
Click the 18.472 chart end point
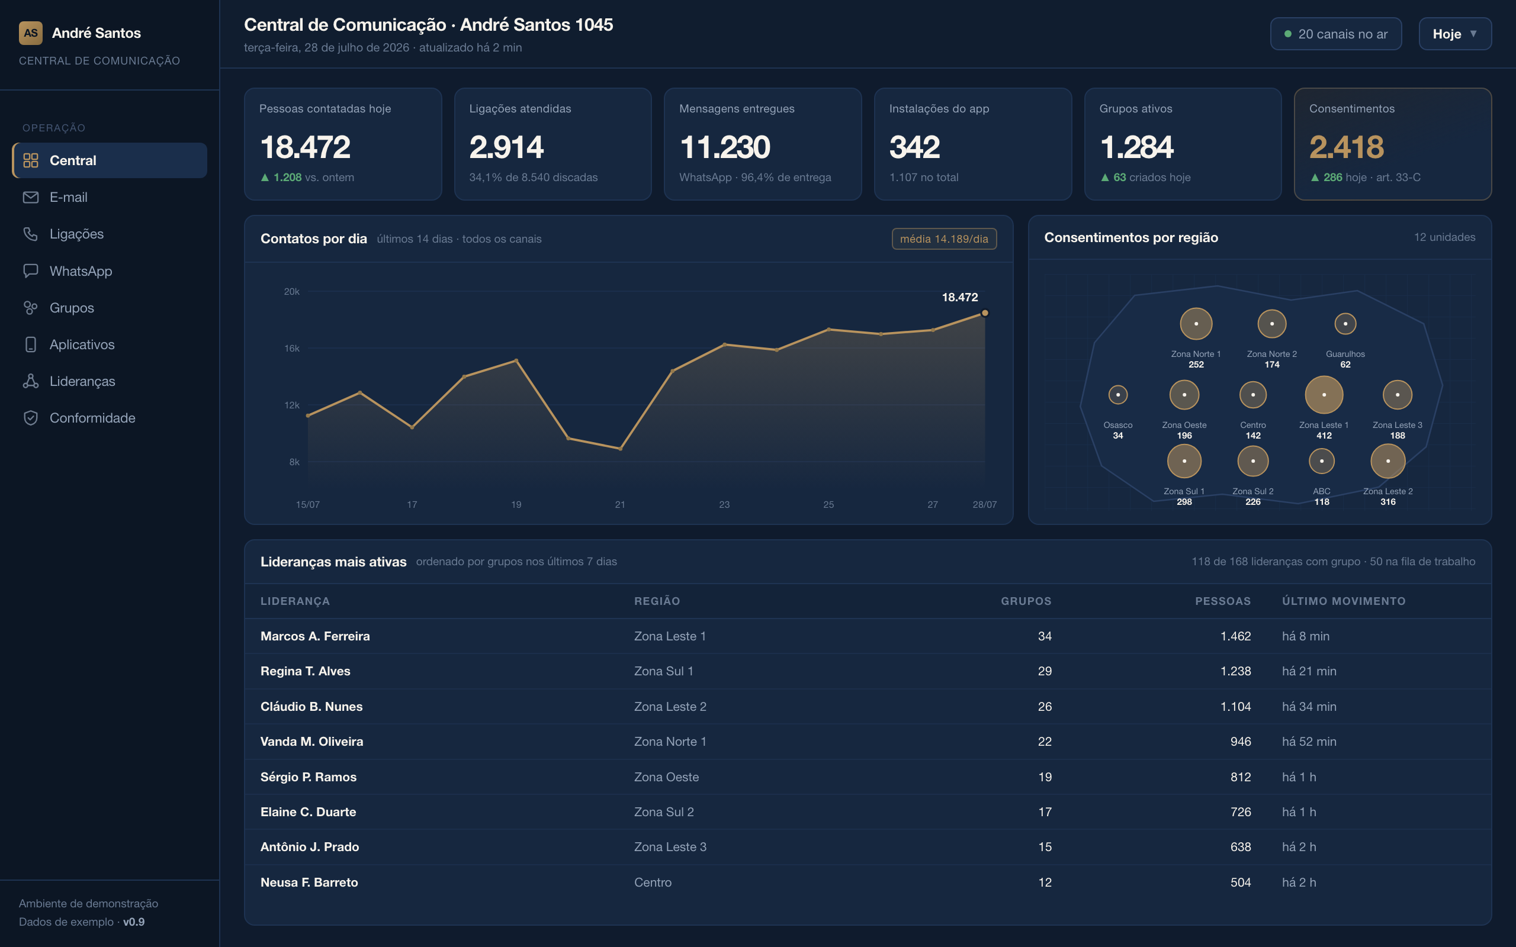(985, 313)
